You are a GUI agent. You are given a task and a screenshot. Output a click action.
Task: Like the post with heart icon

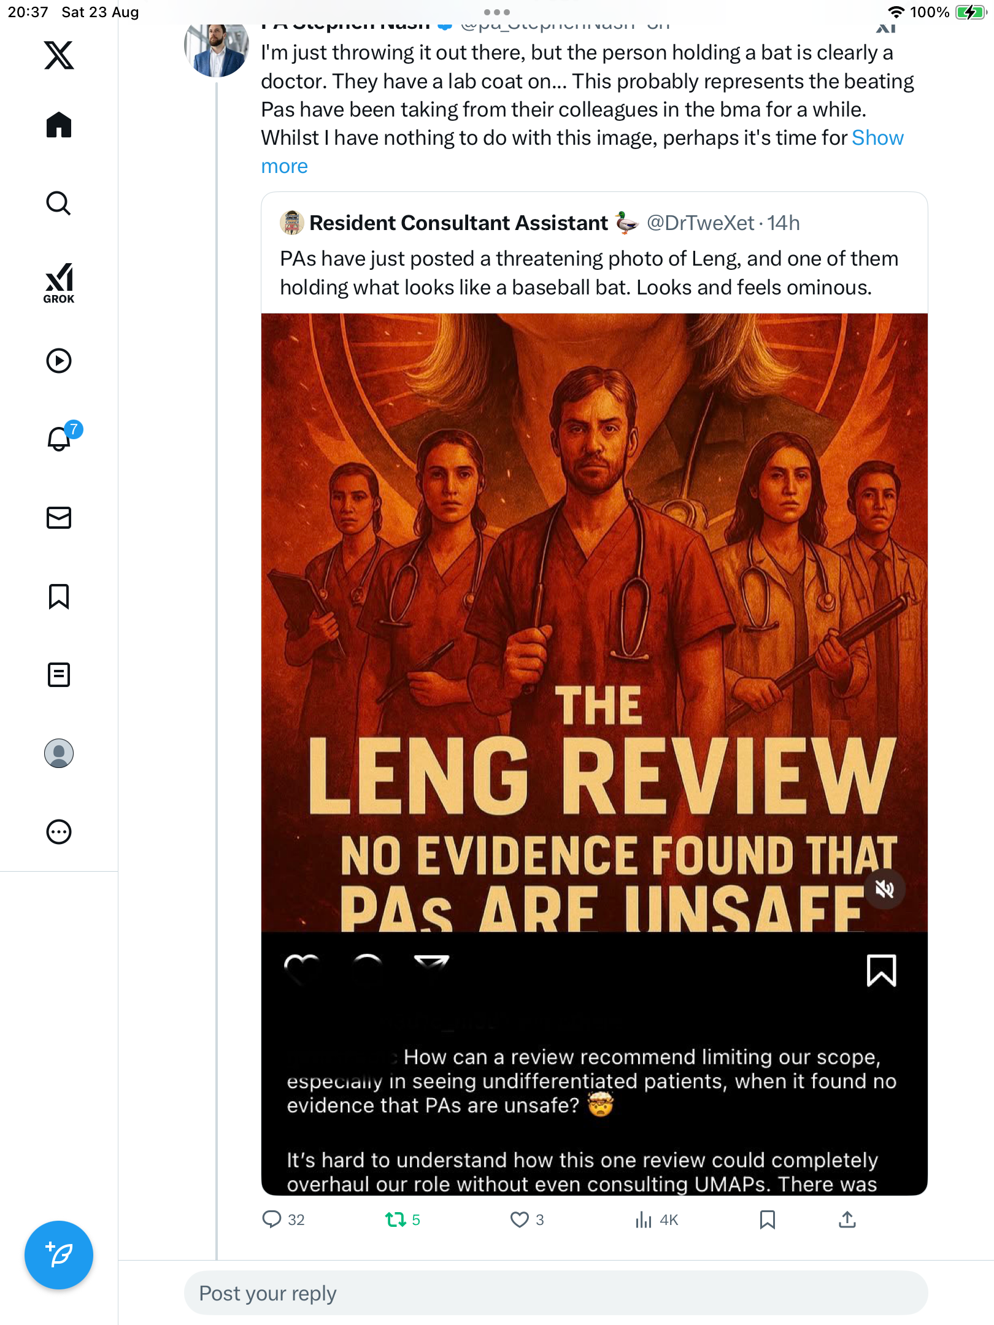pyautogui.click(x=519, y=1219)
